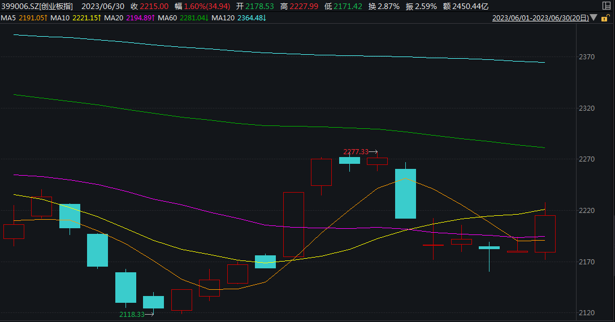Select the last red candlestick of 06/30
The width and height of the screenshot is (615, 322).
pyautogui.click(x=545, y=234)
